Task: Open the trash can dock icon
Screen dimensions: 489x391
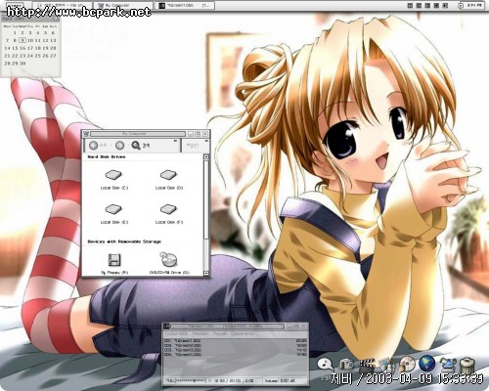Action: (x=467, y=366)
